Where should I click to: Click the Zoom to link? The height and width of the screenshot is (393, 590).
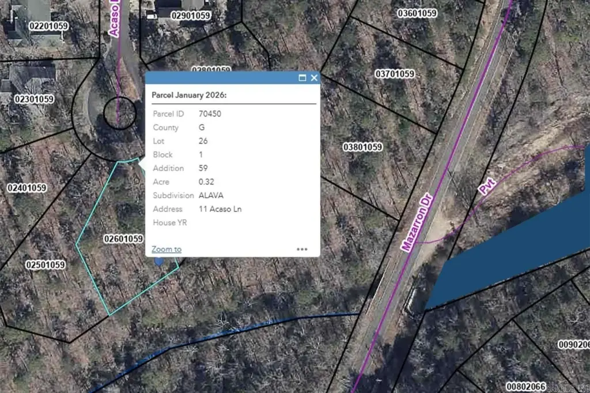[167, 249]
